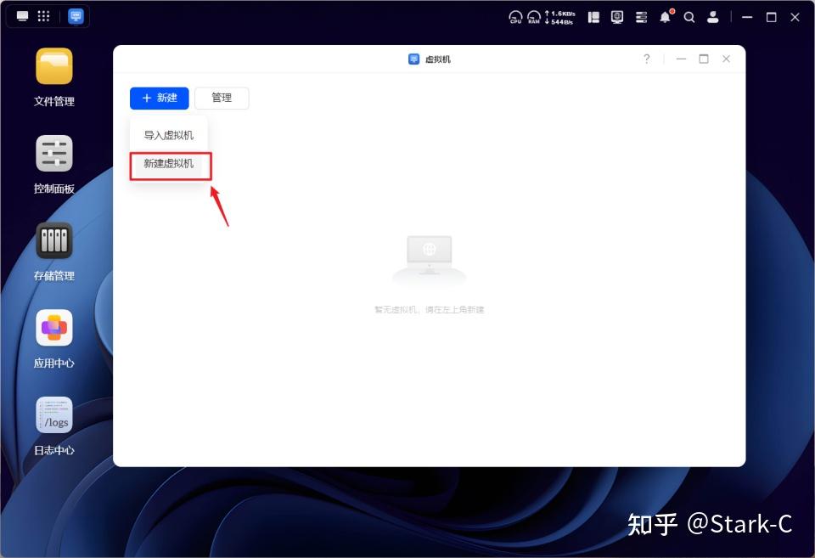Open the user account icon
This screenshot has width=815, height=558.
pyautogui.click(x=713, y=17)
